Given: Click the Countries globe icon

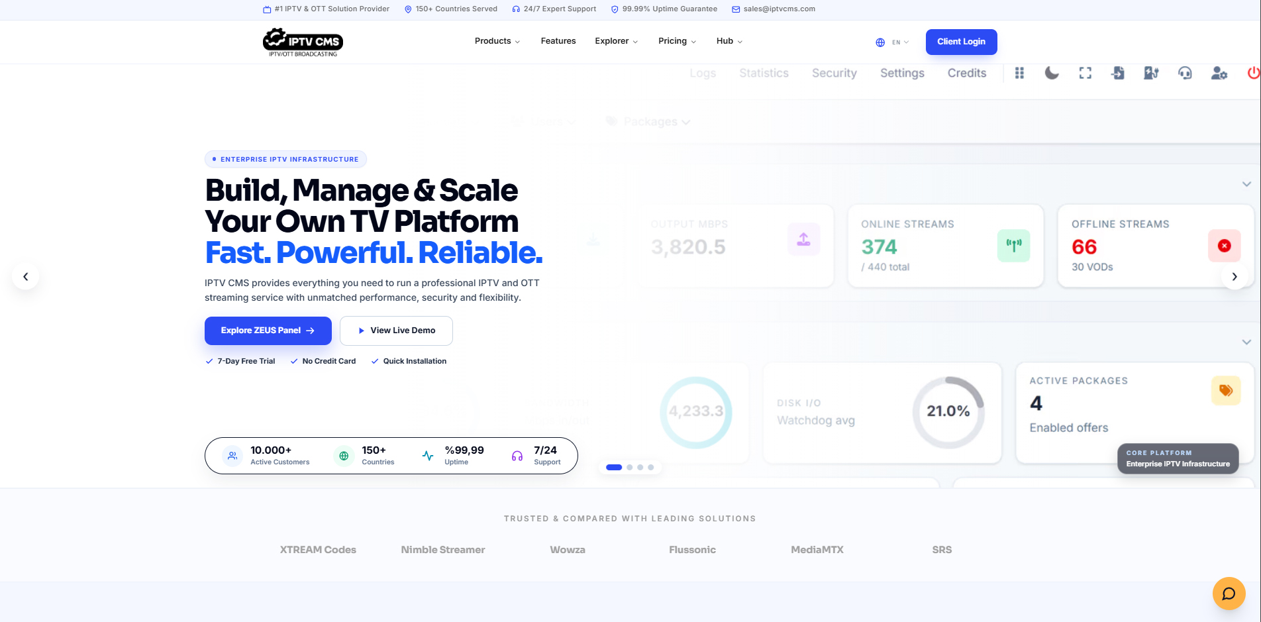Looking at the screenshot, I should pyautogui.click(x=344, y=456).
